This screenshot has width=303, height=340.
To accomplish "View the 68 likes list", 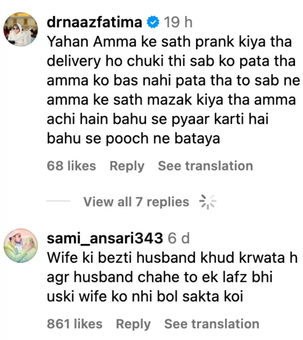I will [x=71, y=166].
